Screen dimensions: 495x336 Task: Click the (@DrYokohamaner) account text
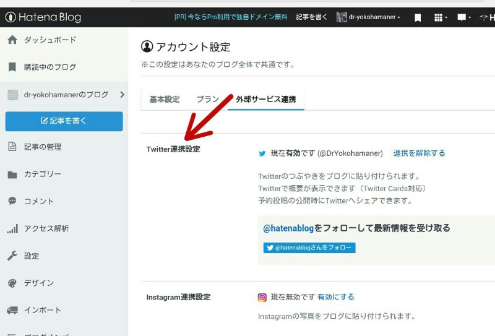pos(350,153)
